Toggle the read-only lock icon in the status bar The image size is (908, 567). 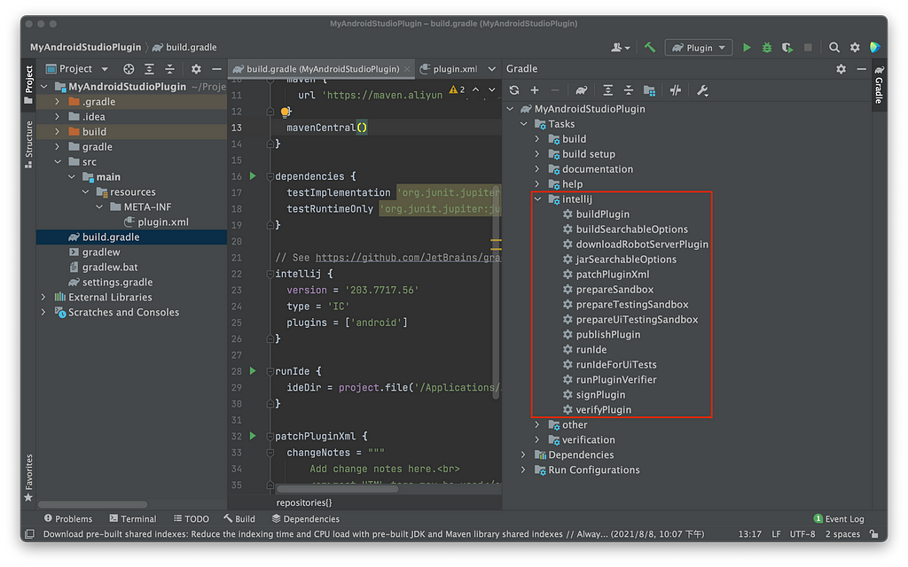tap(874, 534)
